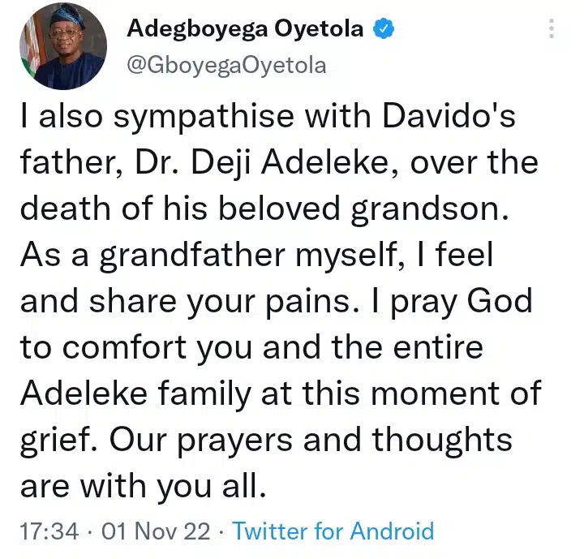584x559 pixels.
Task: Open the three-dot more options menu
Action: [552, 29]
